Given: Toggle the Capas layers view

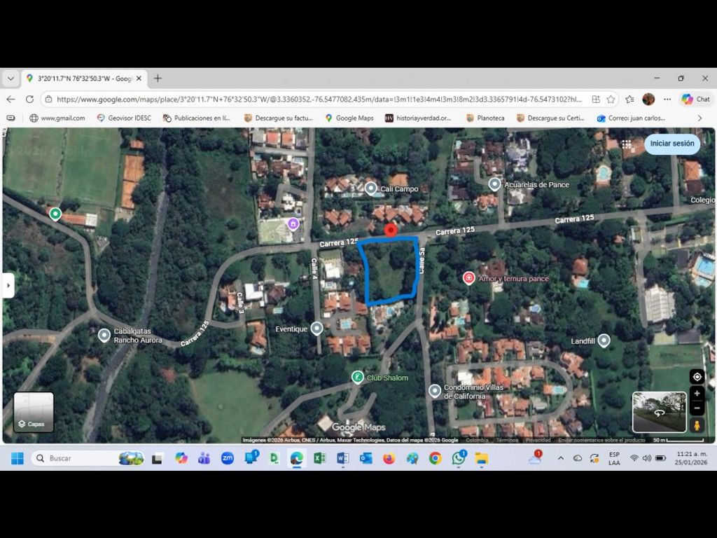Looking at the screenshot, I should click(34, 412).
